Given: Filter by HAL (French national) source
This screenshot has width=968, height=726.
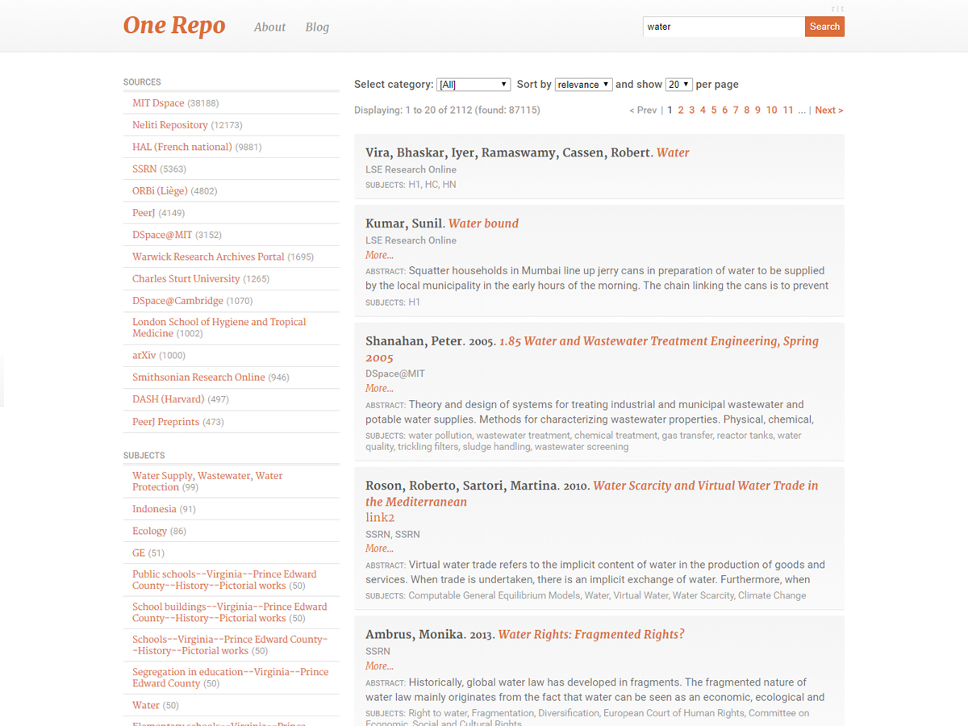Looking at the screenshot, I should point(182,147).
